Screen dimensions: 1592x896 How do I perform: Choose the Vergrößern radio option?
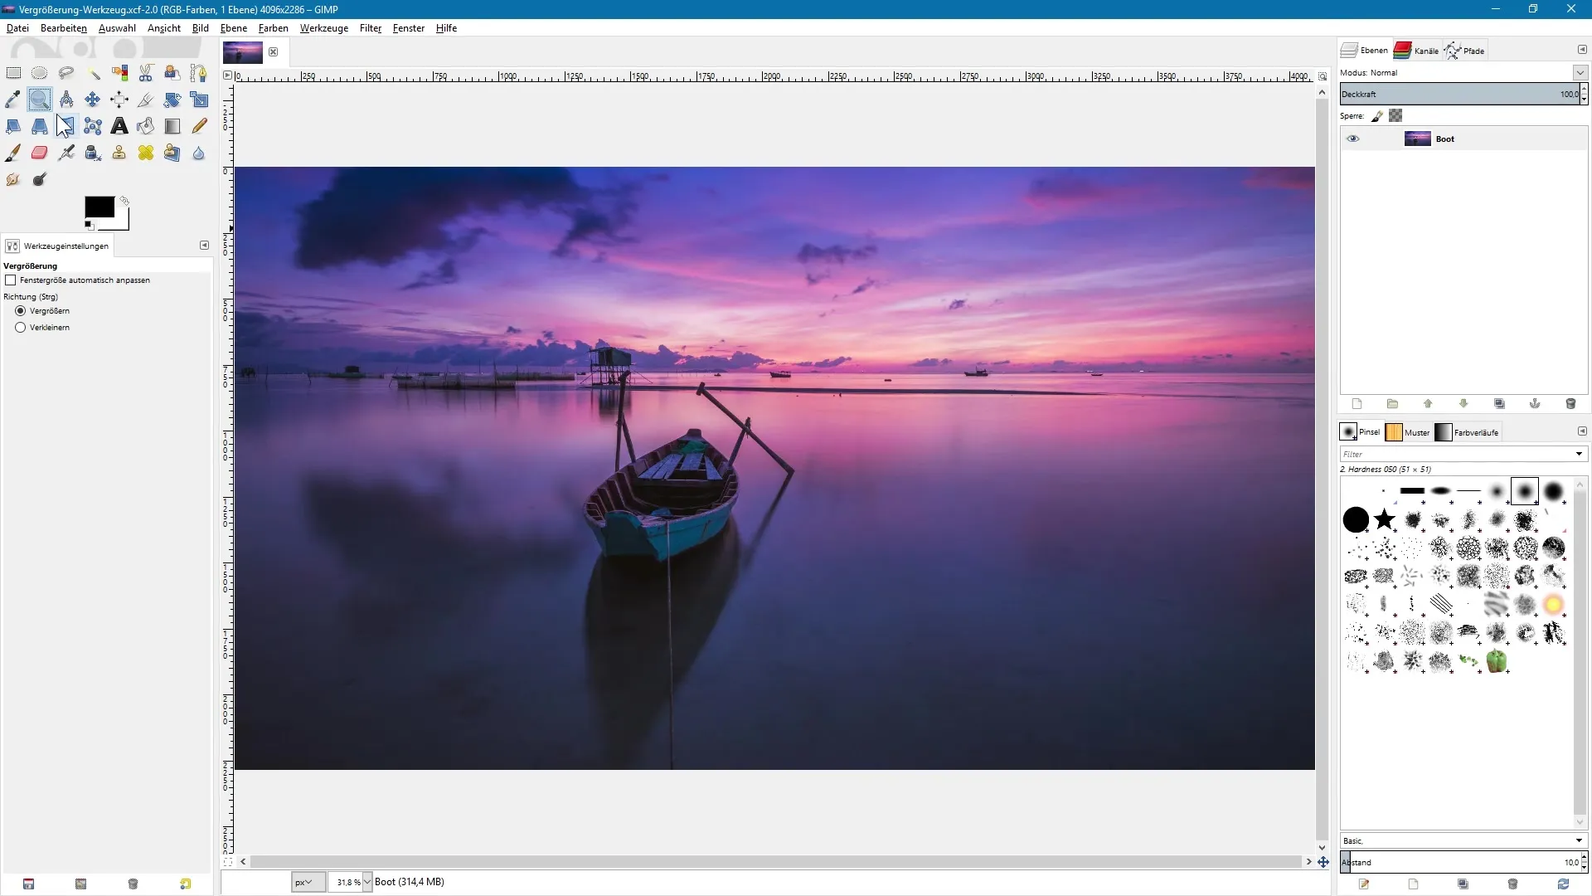21,311
